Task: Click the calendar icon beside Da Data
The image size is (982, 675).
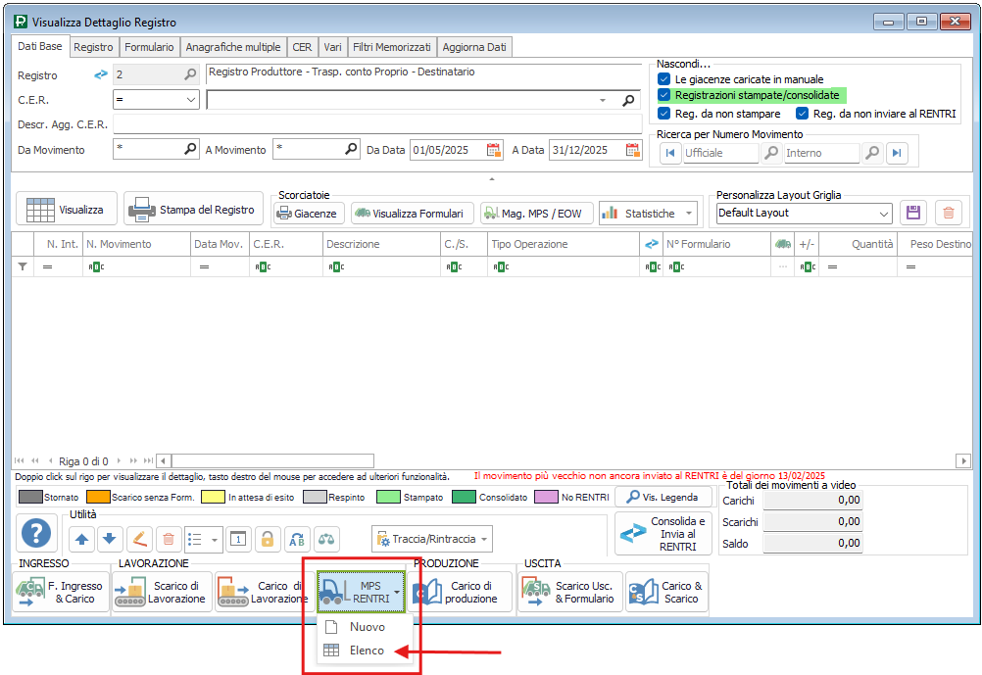Action: click(494, 150)
